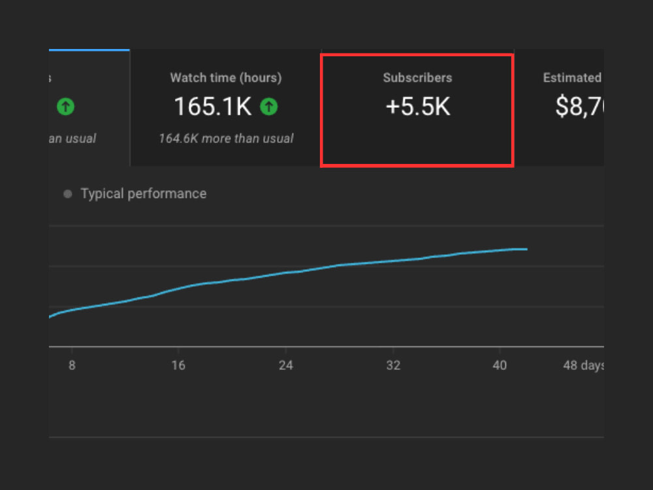Click the day 24 axis label
This screenshot has width=653, height=490.
(x=286, y=365)
